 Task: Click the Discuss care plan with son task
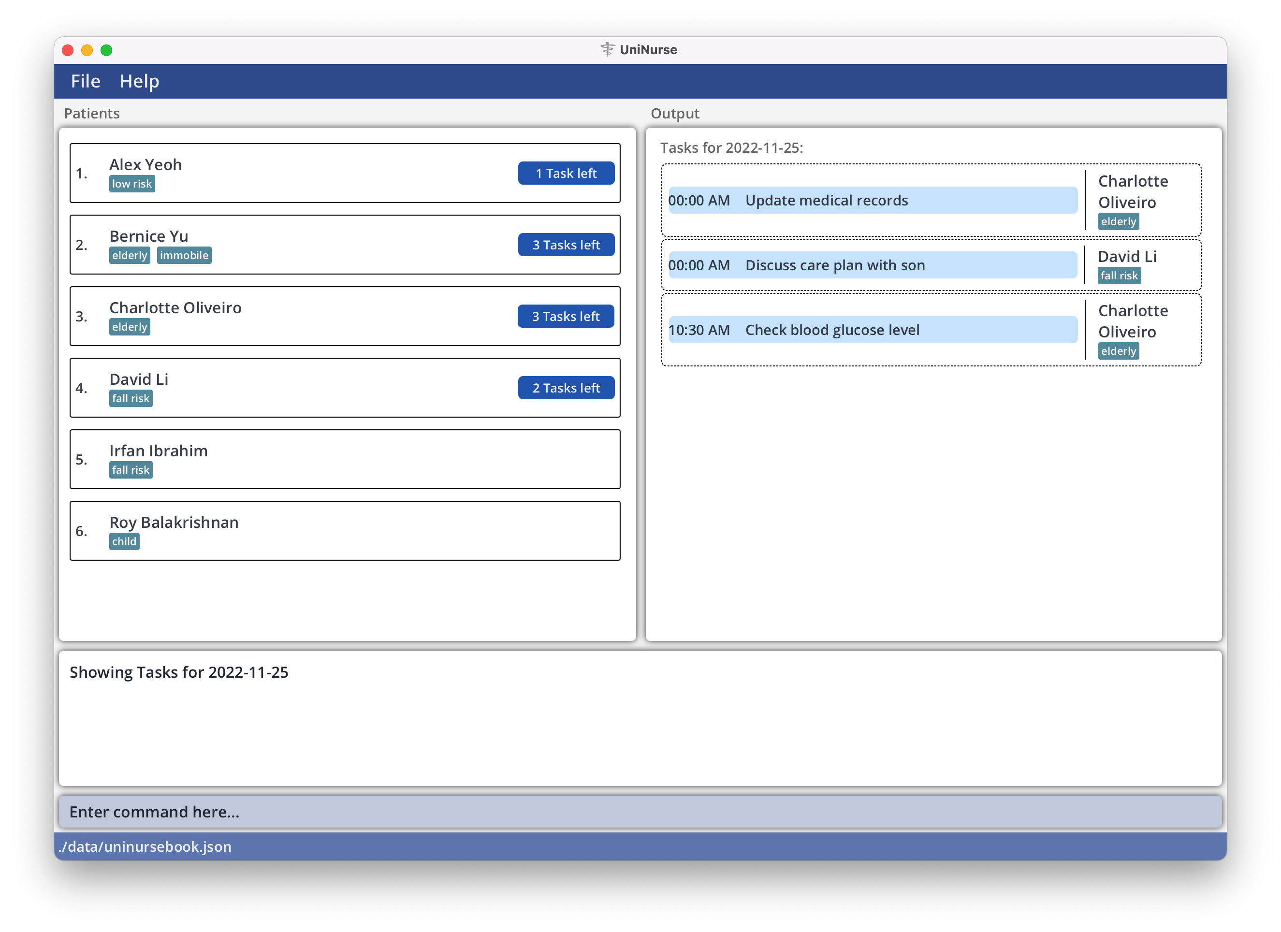[872, 265]
